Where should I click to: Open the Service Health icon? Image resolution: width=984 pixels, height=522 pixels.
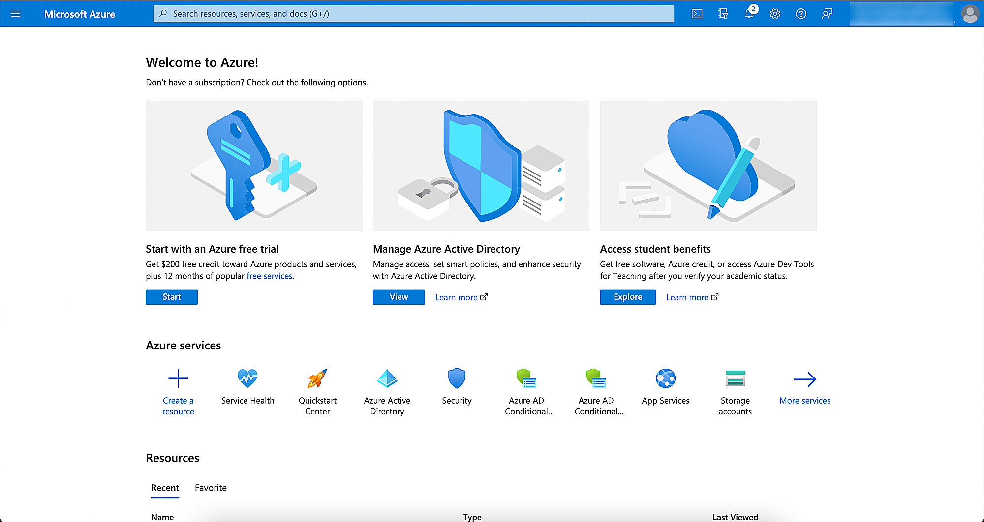pos(247,378)
